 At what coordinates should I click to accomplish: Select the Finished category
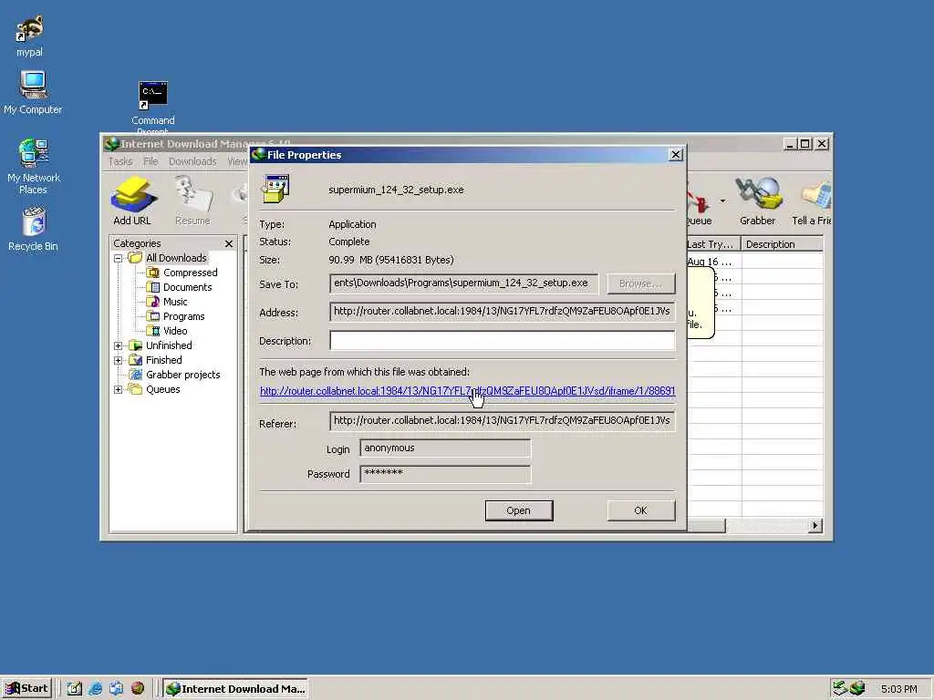[x=156, y=360]
